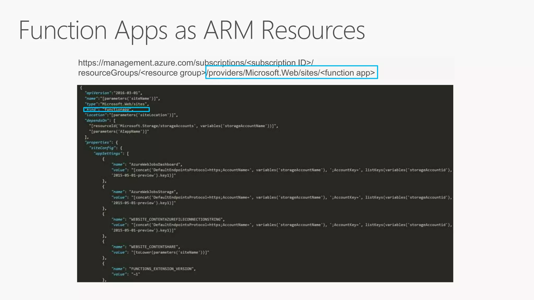Click the "[toLower(parameters('siteName'))]" value line
This screenshot has width=534, height=300.
coord(160,252)
